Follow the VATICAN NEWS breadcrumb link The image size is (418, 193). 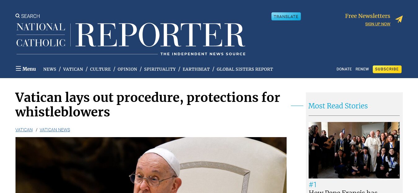click(x=55, y=130)
